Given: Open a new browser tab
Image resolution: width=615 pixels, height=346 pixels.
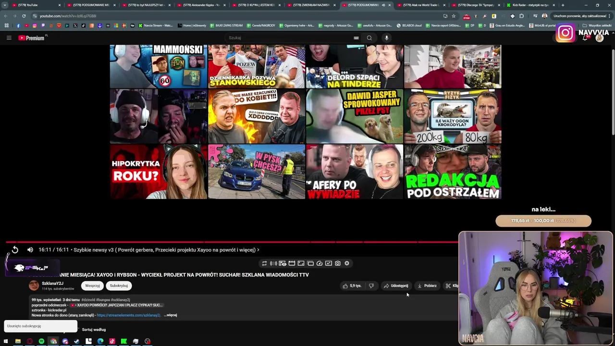Looking at the screenshot, I should [x=563, y=5].
